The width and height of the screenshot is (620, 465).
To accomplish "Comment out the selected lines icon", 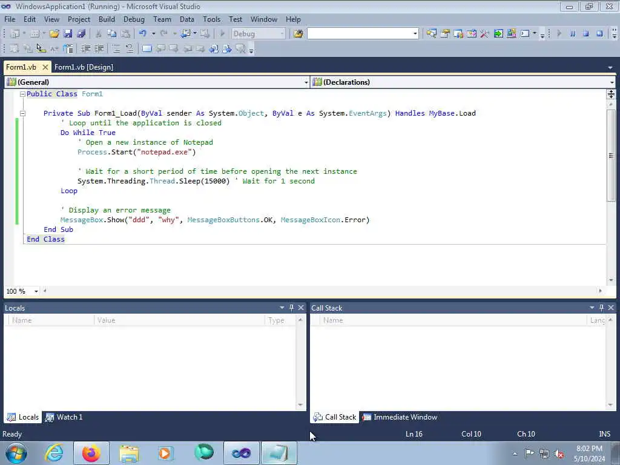I will 116,48.
